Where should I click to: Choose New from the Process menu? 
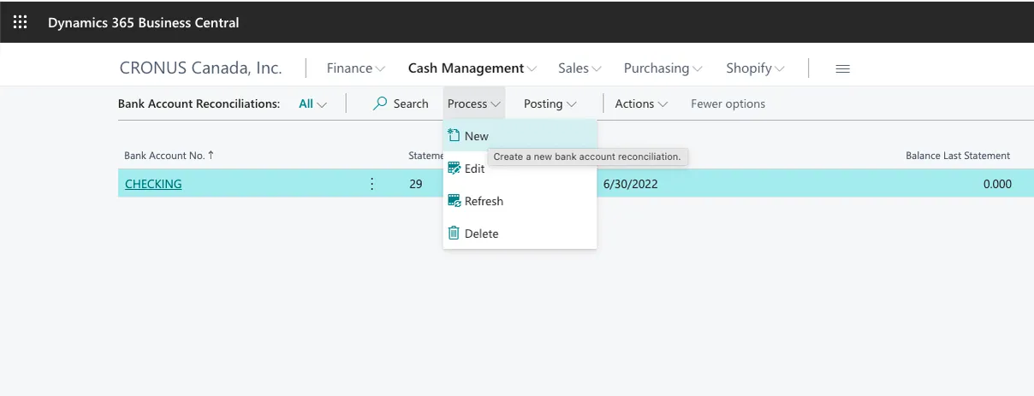[520, 135]
